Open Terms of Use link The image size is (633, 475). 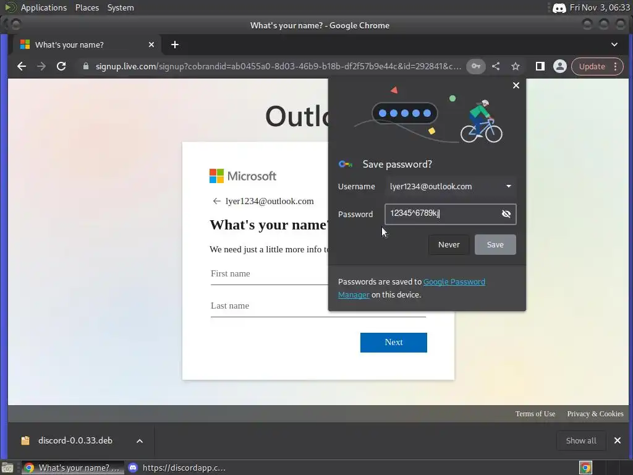tap(535, 414)
